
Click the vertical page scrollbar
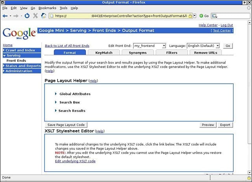coord(249,98)
